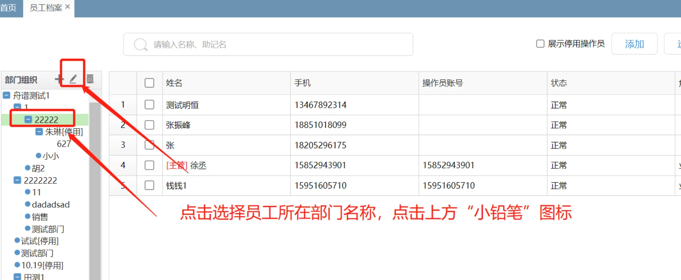The image size is (681, 280).
Task: Collapse the 22222 department node
Action: [28, 120]
